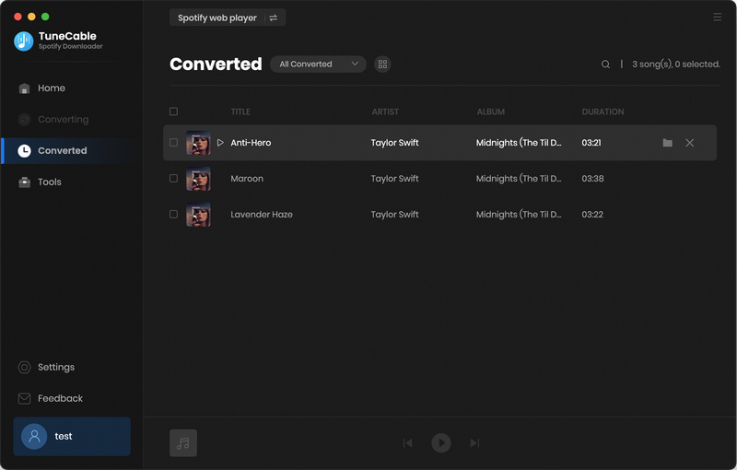
Task: Select the Maroon song title
Action: pos(247,179)
